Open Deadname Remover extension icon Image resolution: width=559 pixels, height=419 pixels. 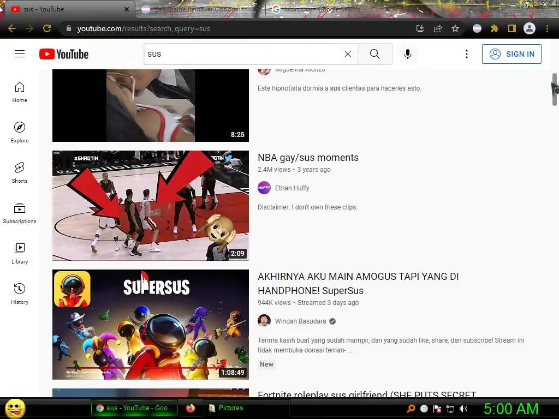(477, 28)
